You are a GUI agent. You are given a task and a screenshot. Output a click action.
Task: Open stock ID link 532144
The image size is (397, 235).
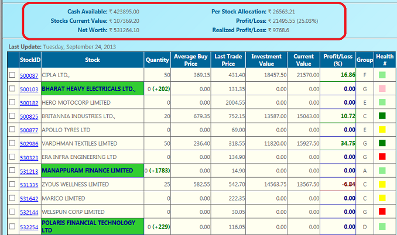[29, 212]
